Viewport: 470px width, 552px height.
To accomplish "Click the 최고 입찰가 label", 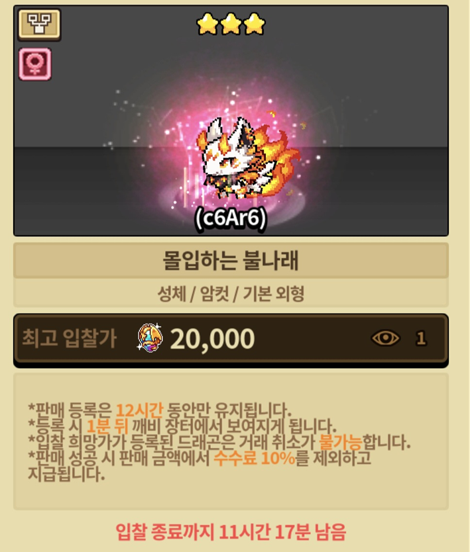I will pos(70,338).
